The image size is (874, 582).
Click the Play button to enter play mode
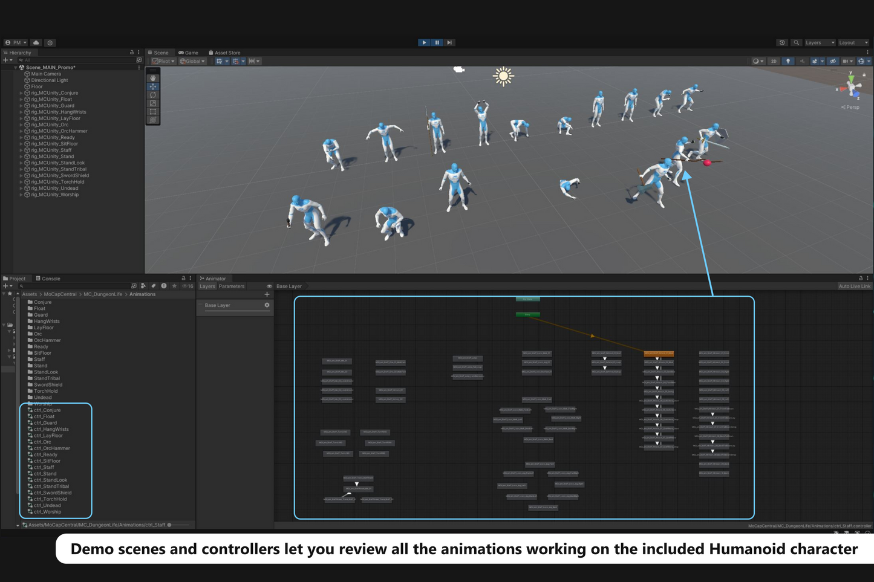pos(424,42)
